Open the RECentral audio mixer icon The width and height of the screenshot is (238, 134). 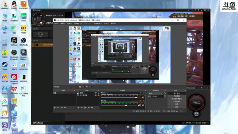point(202,88)
